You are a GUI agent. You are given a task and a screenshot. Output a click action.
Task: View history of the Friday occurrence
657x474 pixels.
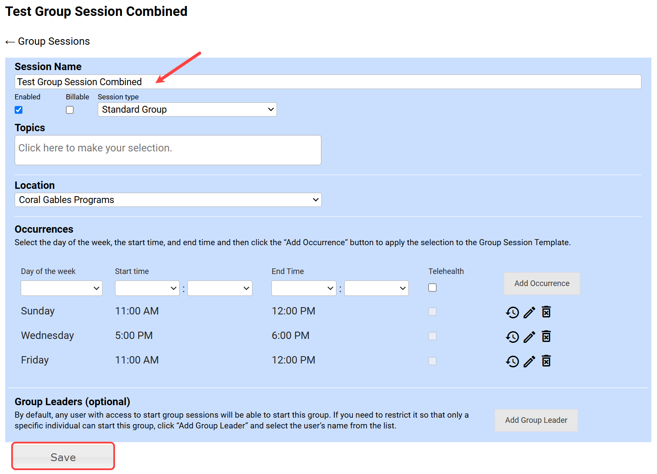pyautogui.click(x=512, y=361)
